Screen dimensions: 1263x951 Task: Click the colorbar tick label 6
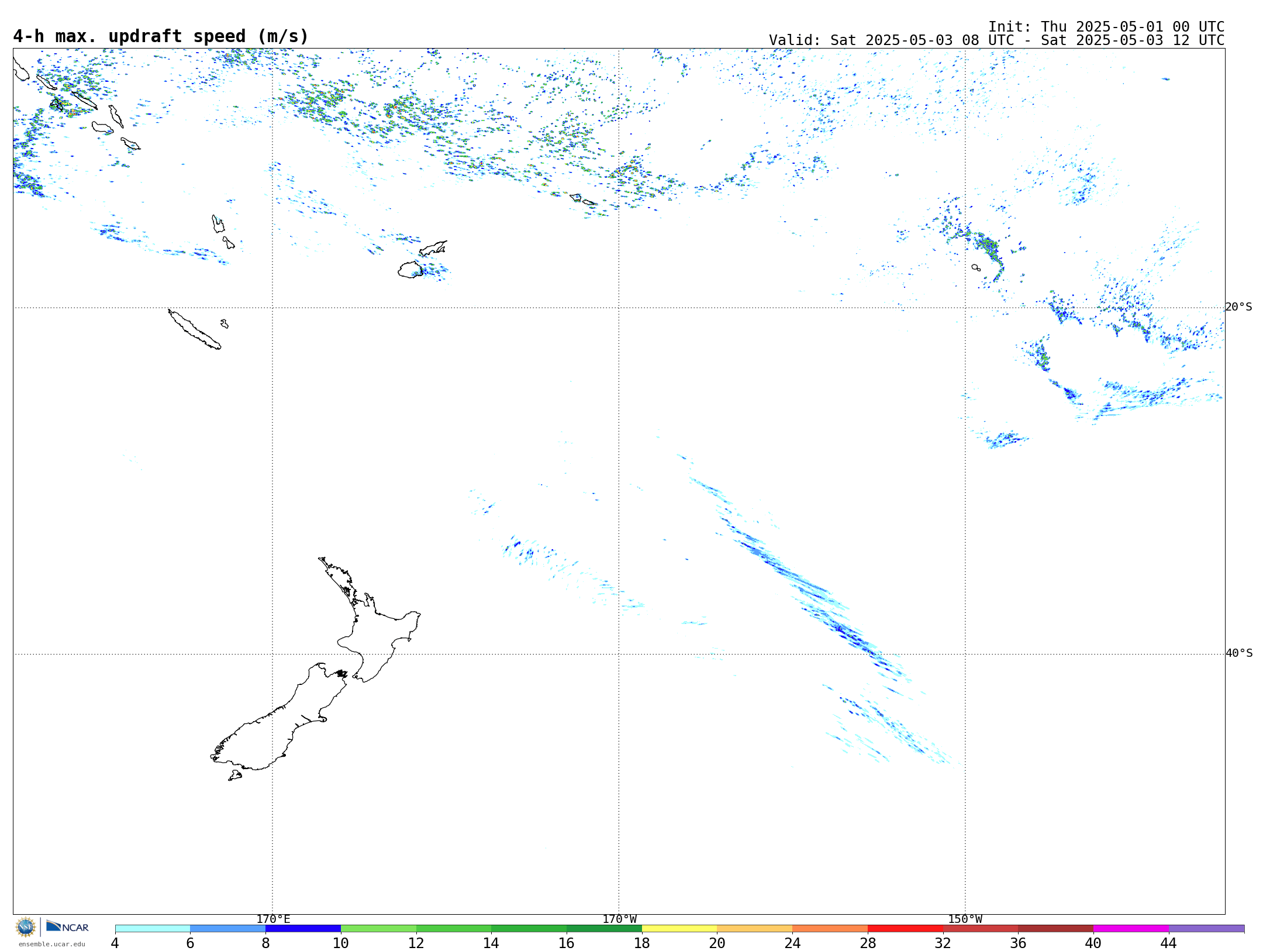click(190, 943)
